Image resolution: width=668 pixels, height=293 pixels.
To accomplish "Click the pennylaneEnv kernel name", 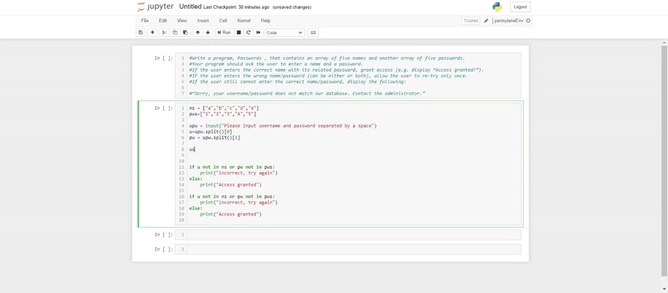I will pos(509,20).
